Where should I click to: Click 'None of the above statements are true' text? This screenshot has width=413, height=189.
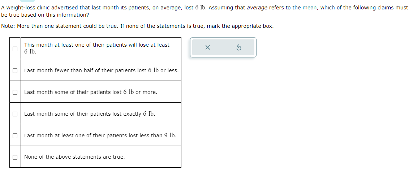pos(74,157)
